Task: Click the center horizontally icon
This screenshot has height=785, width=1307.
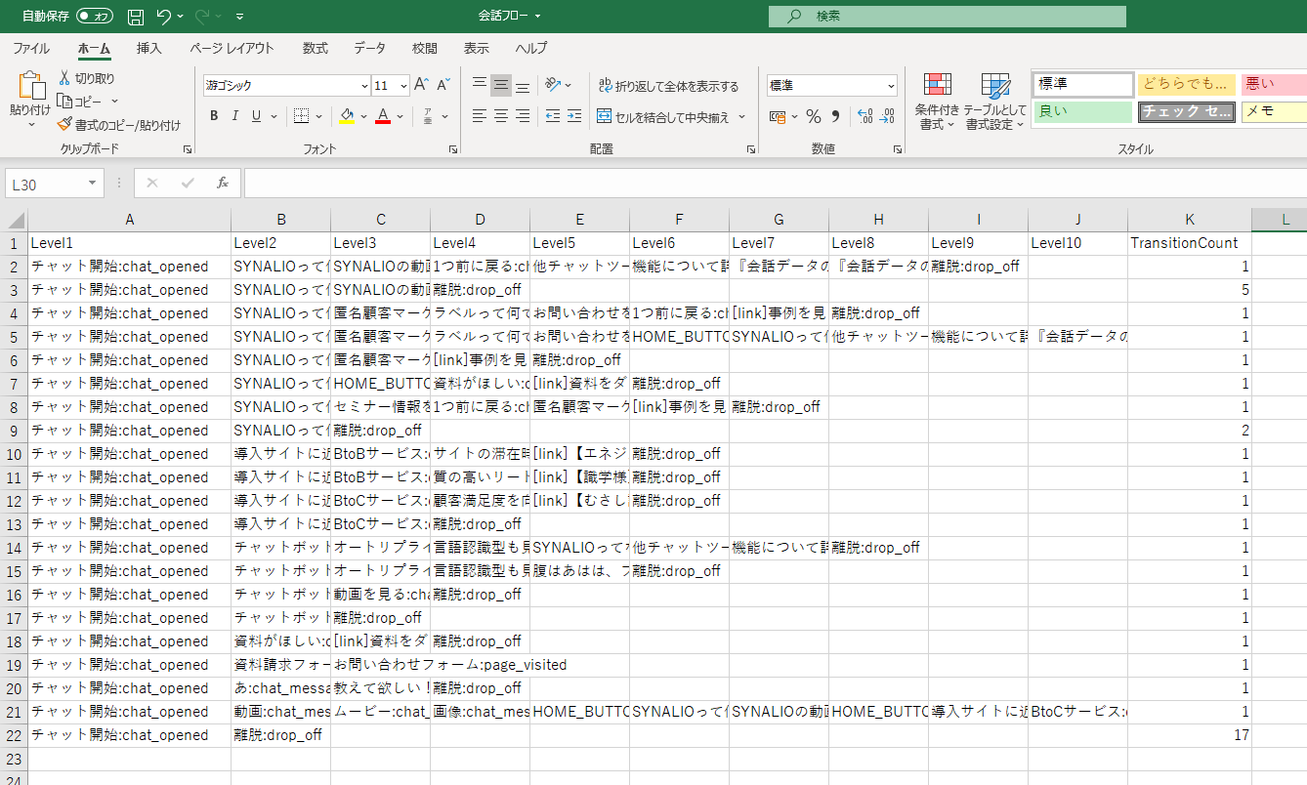Action: (501, 116)
